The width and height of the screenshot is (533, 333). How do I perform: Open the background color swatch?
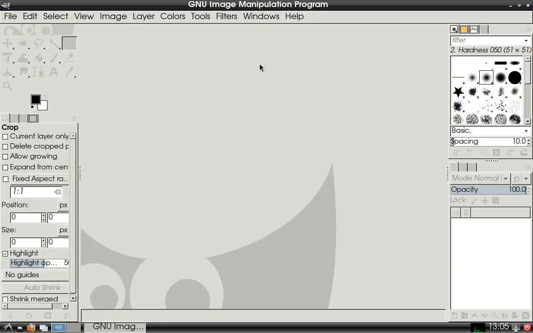44,106
